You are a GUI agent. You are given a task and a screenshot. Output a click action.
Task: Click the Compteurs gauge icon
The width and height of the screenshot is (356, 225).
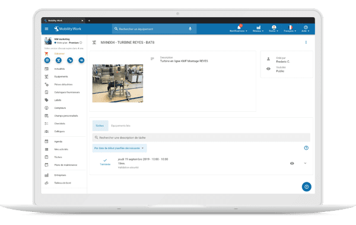click(x=46, y=108)
